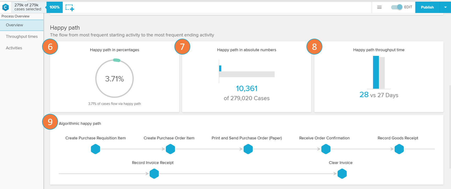
Task: Click the Celonis hexagon logo icon
Action: [5, 7]
